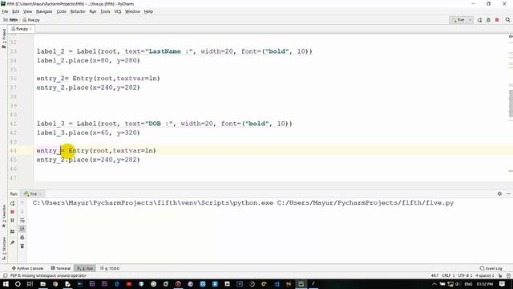Viewport: 513px width, 289px height.
Task: Click the lock read-only status icon
Action: pyautogui.click(x=499, y=275)
